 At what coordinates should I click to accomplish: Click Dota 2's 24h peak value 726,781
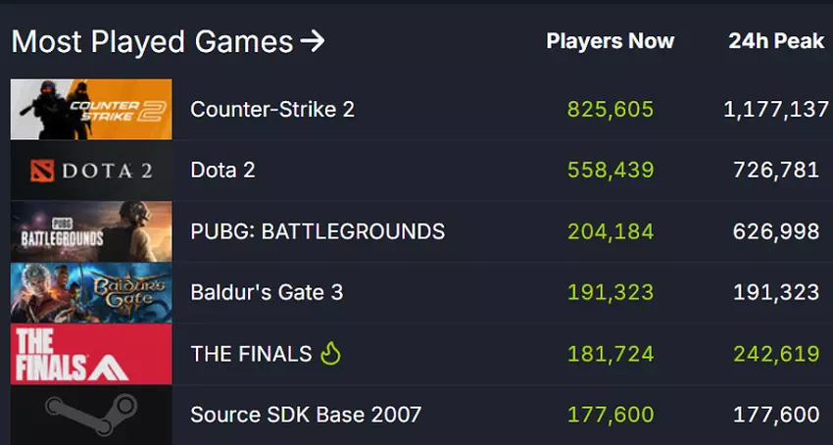[x=776, y=171]
